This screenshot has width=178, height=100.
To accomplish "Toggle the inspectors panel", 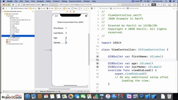I will tap(174, 5).
